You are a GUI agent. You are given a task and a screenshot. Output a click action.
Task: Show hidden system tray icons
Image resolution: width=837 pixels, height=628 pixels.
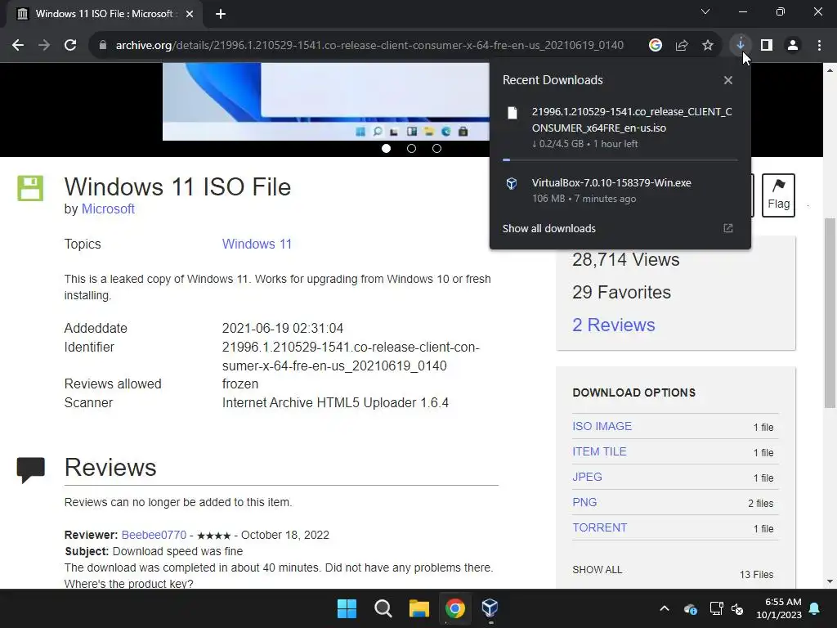click(664, 608)
